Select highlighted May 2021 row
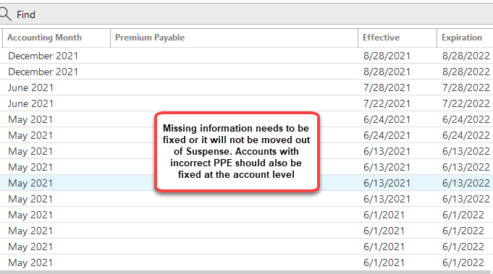 pyautogui.click(x=246, y=183)
